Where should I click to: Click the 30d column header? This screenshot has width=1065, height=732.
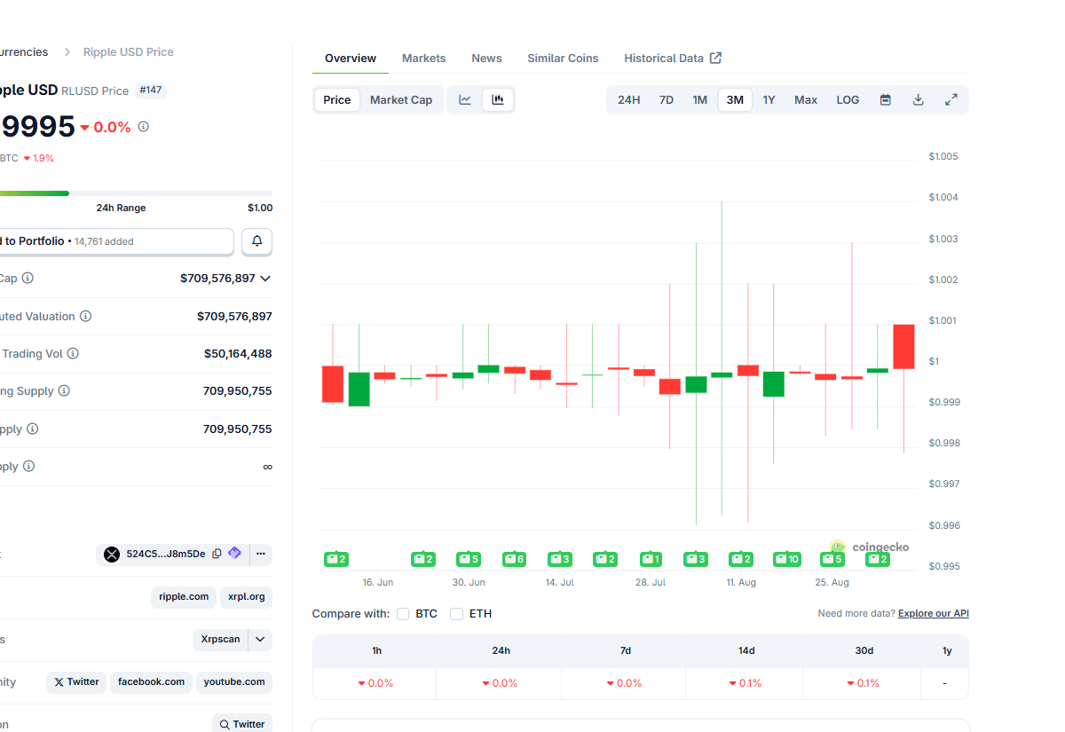click(864, 650)
